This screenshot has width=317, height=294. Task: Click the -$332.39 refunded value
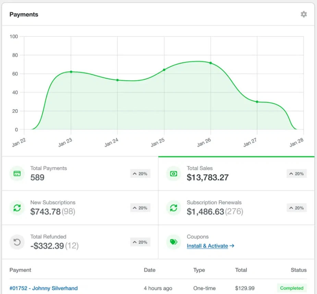click(47, 246)
